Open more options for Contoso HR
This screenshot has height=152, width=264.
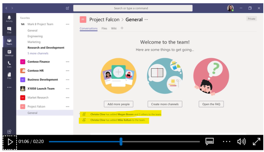pos(68,71)
